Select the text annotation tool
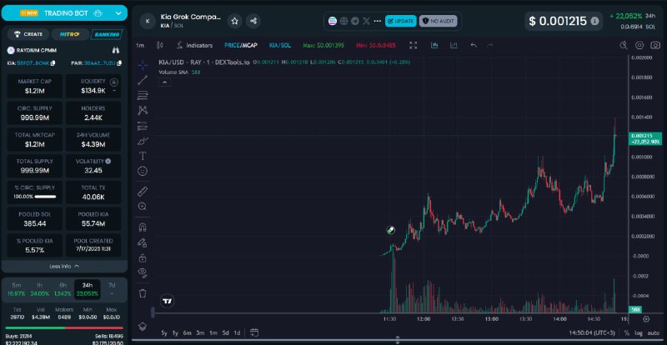Screen dimensions: 667x345 pyautogui.click(x=143, y=156)
